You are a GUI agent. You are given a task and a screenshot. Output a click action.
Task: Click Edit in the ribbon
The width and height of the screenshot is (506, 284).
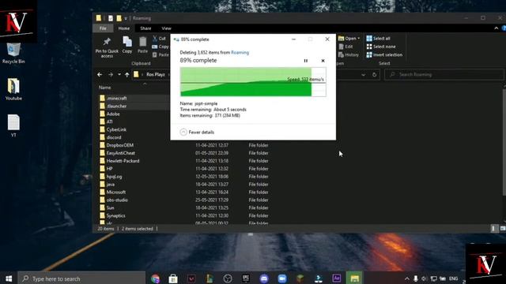click(x=346, y=47)
